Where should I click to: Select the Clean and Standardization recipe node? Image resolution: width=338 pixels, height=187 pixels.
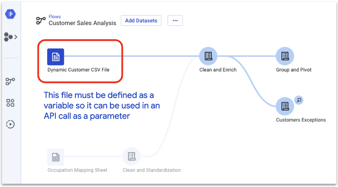pyautogui.click(x=132, y=156)
